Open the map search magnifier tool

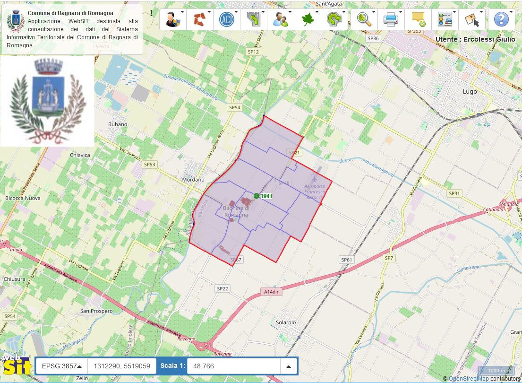pos(364,19)
